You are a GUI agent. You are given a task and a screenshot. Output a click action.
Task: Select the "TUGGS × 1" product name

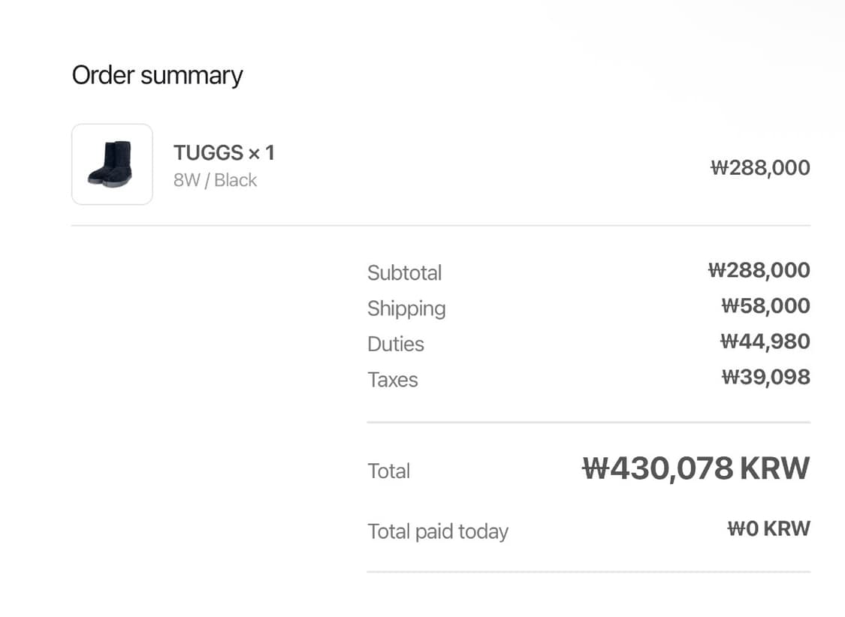(x=224, y=153)
